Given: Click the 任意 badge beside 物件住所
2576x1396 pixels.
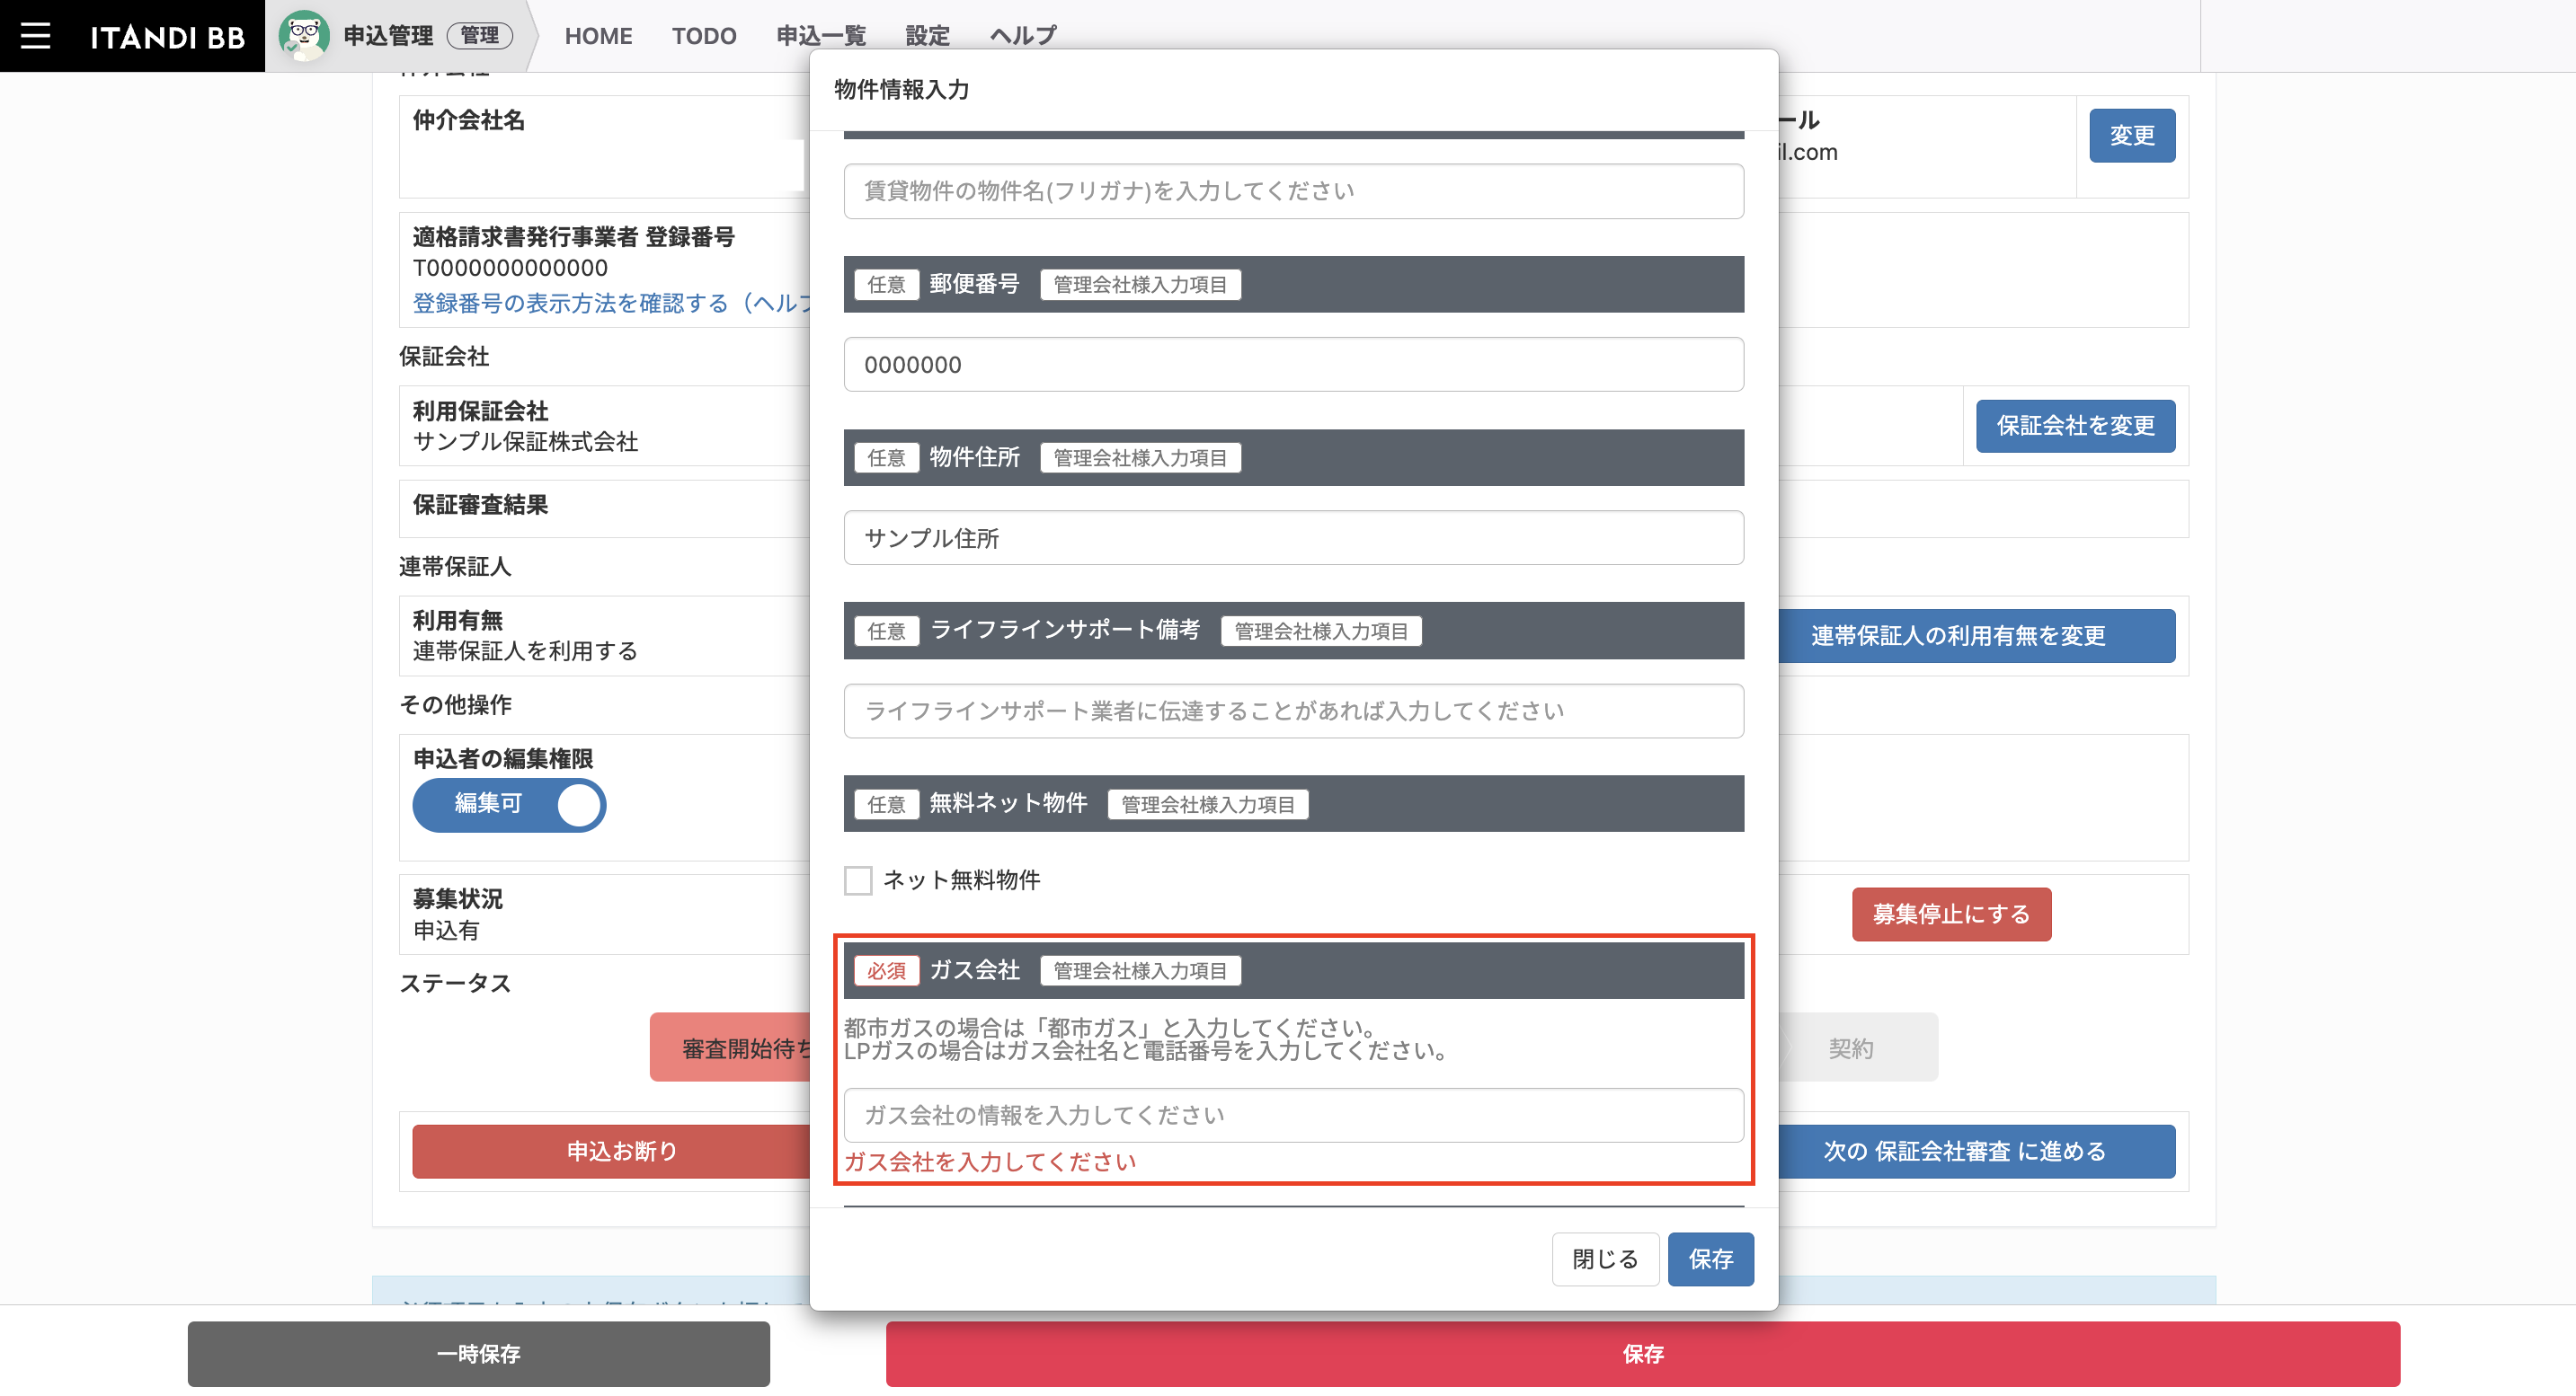Looking at the screenshot, I should click(886, 457).
